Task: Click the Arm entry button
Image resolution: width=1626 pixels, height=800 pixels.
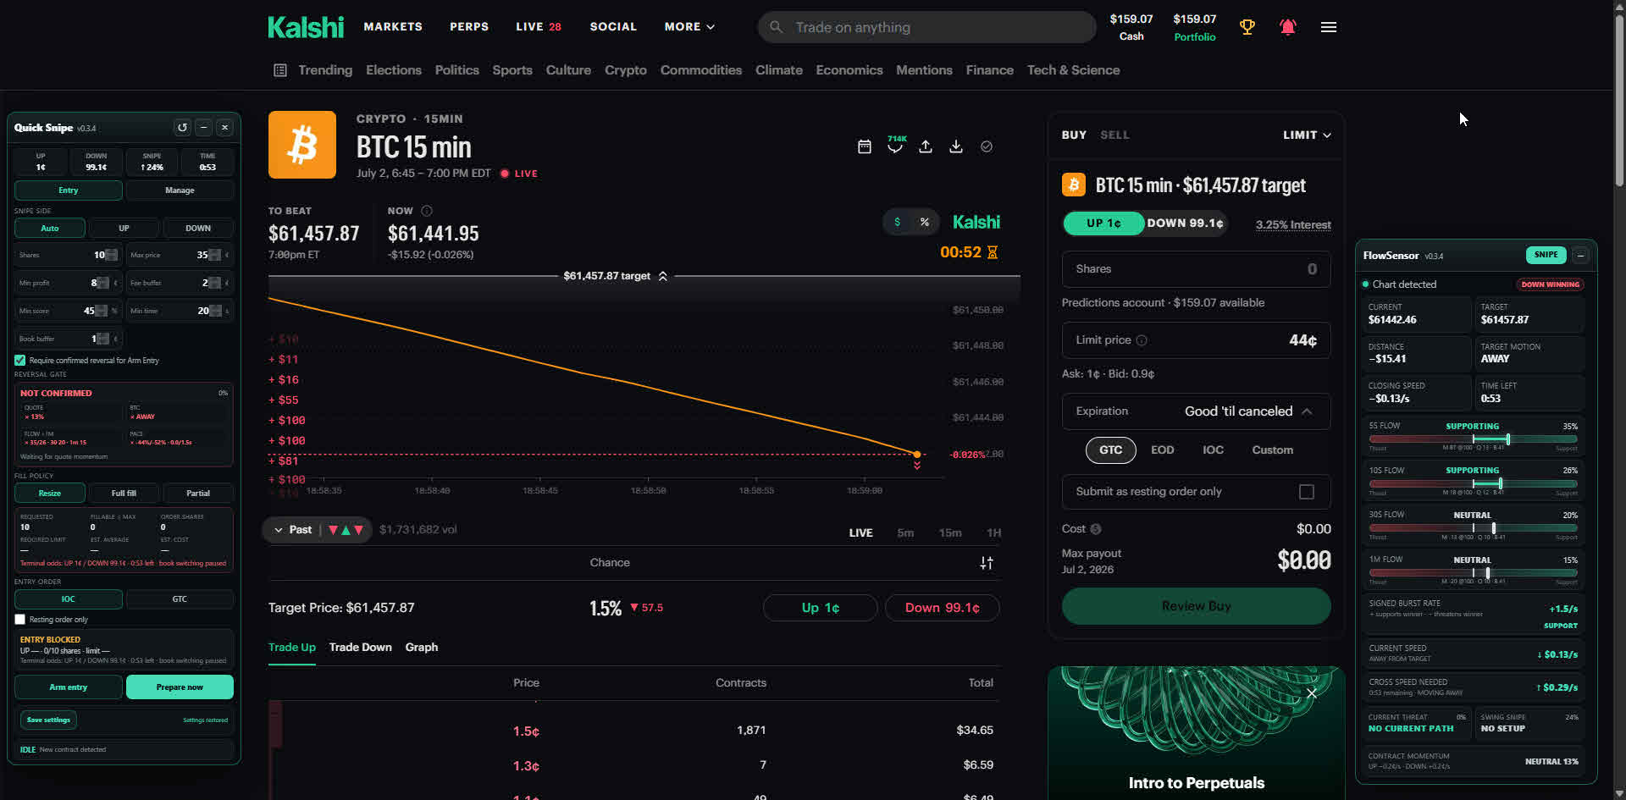Action: click(x=69, y=687)
